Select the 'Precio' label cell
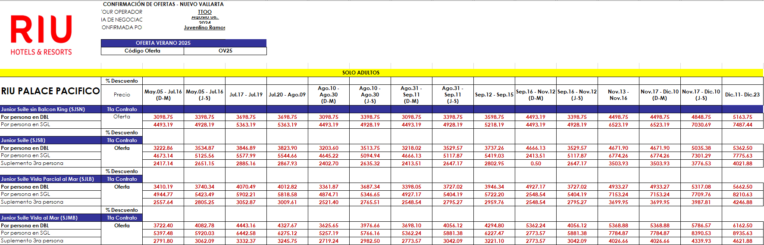764x245 pixels. tap(122, 95)
